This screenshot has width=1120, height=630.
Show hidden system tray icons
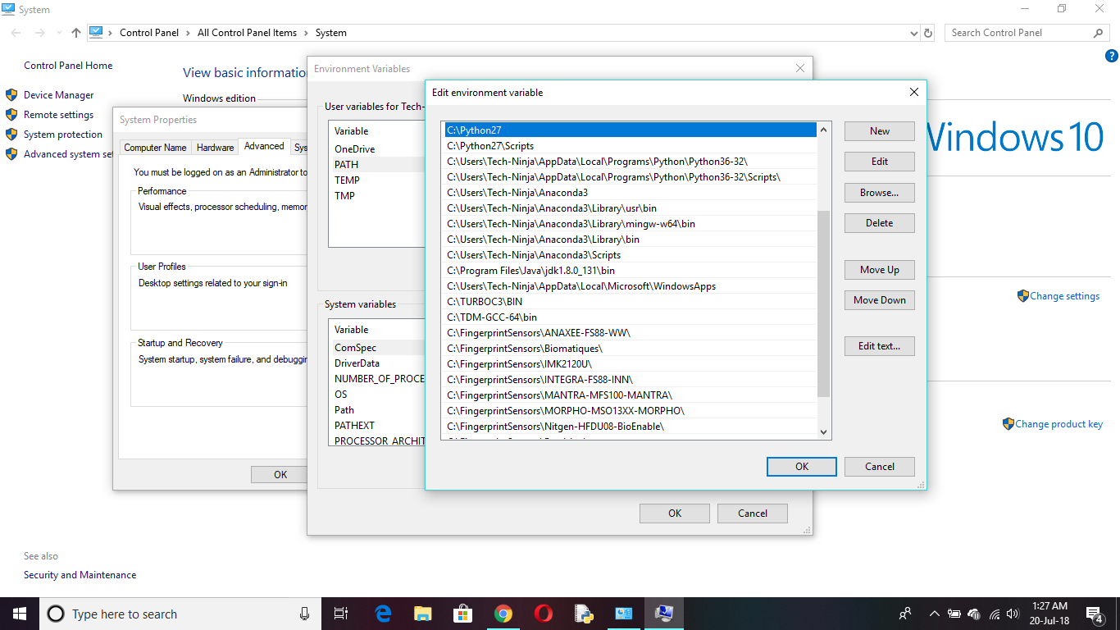[x=934, y=614]
